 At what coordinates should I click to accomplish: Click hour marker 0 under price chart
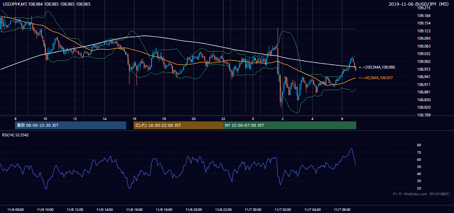[x=253, y=119]
